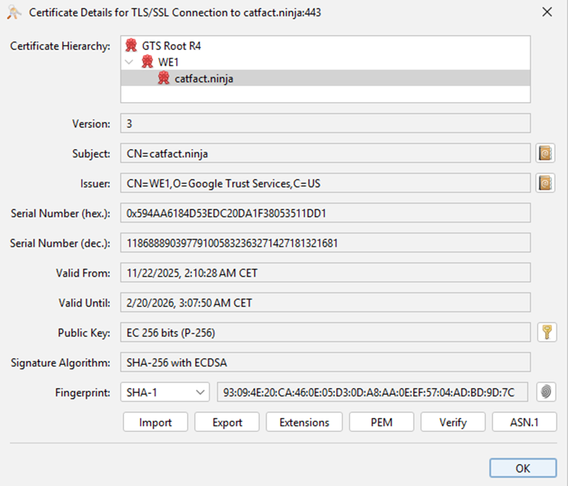Close the Certificate Details dialog

tap(547, 12)
